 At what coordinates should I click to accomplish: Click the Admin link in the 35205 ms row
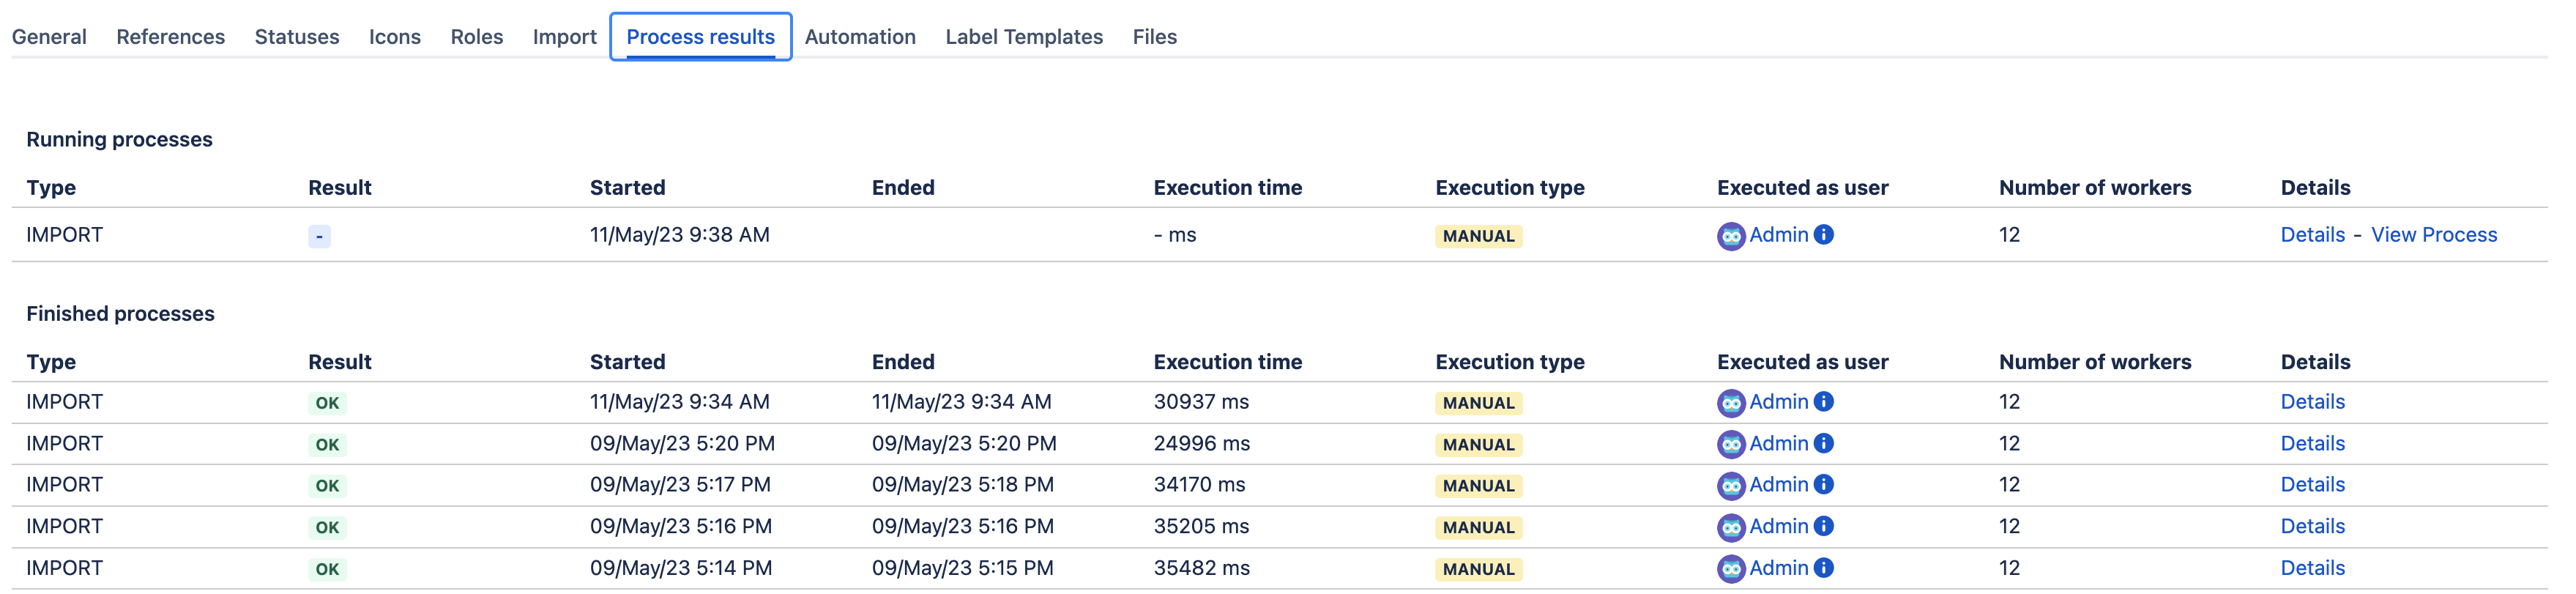coord(1779,527)
